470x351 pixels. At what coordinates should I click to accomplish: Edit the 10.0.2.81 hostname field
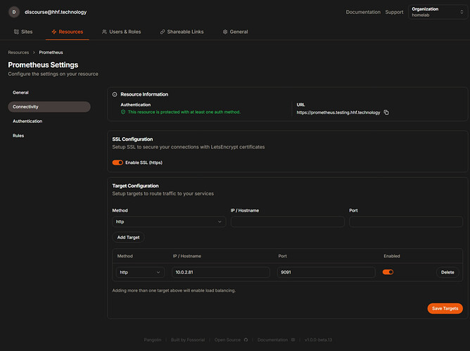click(221, 272)
